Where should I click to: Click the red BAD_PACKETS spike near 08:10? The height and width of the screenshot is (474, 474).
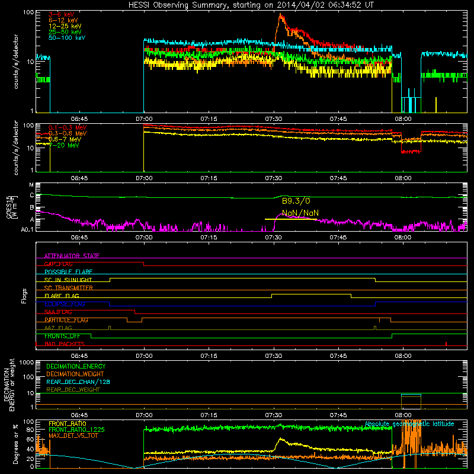tap(446, 344)
